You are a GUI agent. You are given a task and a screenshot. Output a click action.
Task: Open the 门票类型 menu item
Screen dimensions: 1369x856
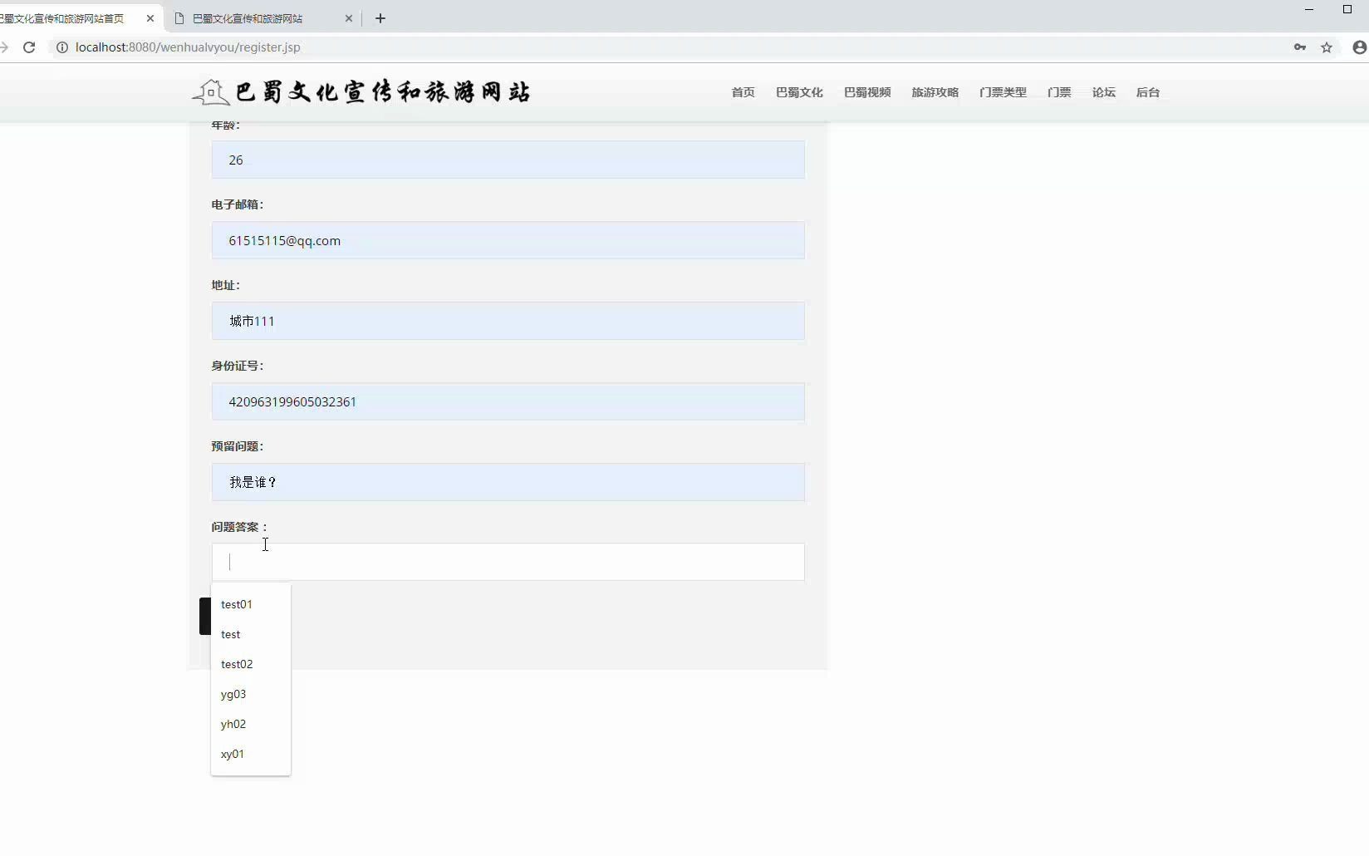pyautogui.click(x=1003, y=92)
